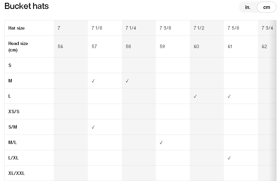This screenshot has width=277, height=181.
Task: Click the 7 3/8 hat size cell
Action: [165, 28]
